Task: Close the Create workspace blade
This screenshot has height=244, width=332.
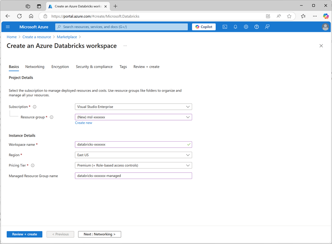Action: click(x=321, y=46)
